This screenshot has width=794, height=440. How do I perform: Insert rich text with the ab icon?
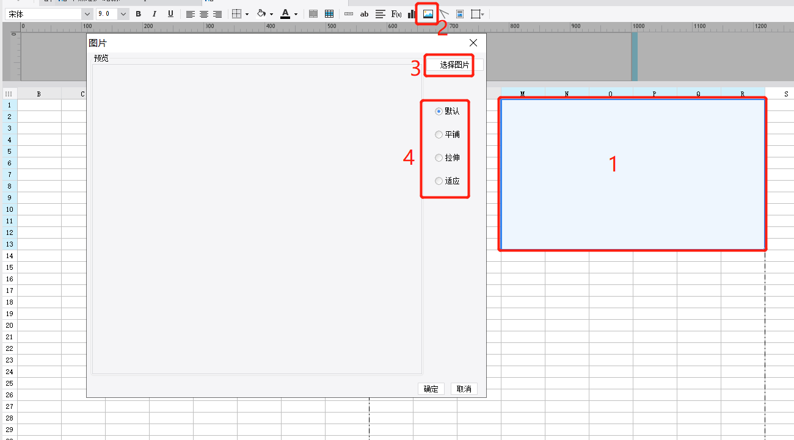[x=365, y=14]
